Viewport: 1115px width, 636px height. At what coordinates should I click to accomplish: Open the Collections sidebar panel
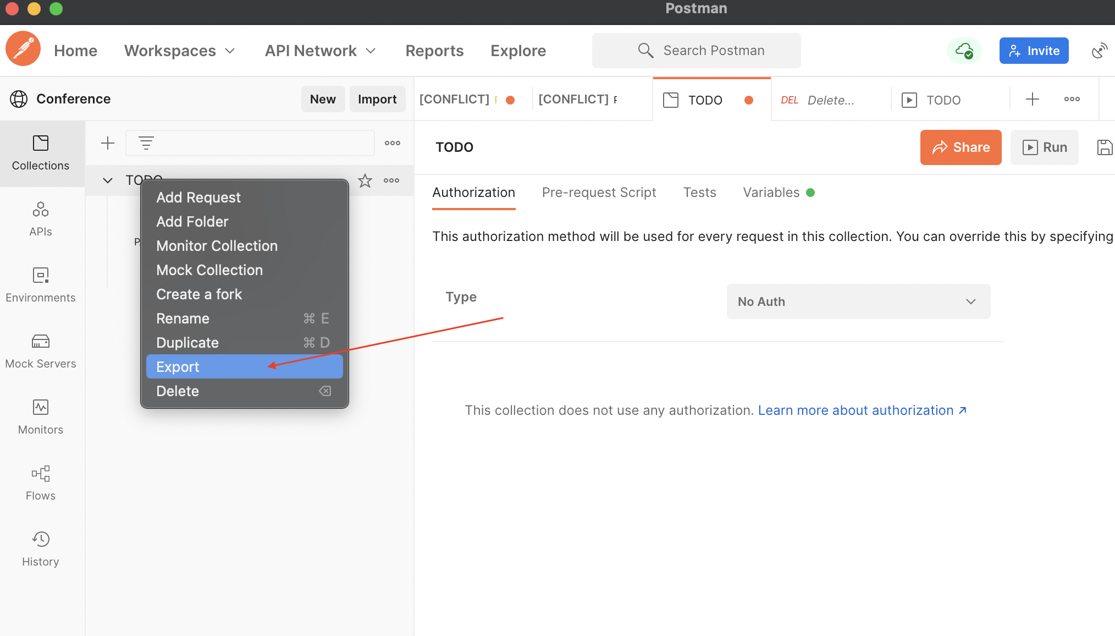coord(41,153)
